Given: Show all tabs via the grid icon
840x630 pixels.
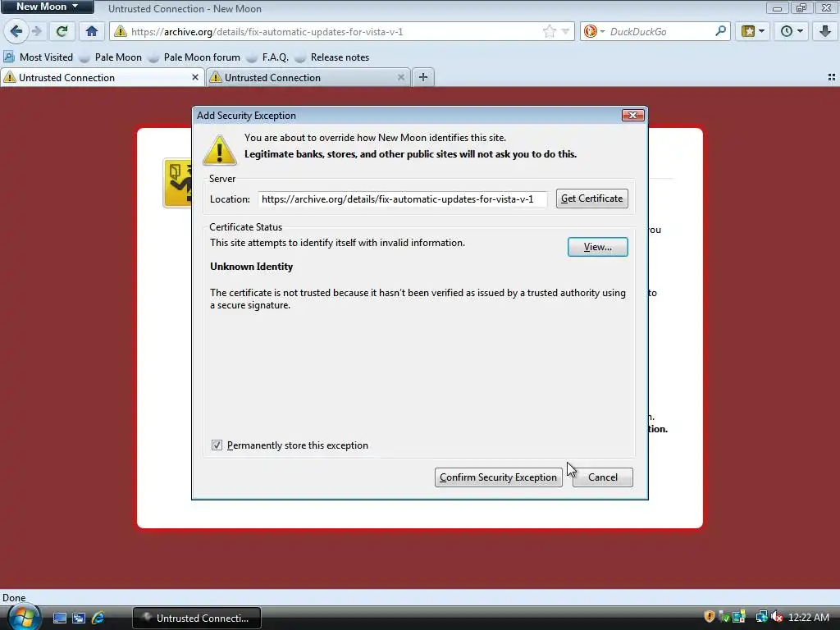Looking at the screenshot, I should point(832,78).
